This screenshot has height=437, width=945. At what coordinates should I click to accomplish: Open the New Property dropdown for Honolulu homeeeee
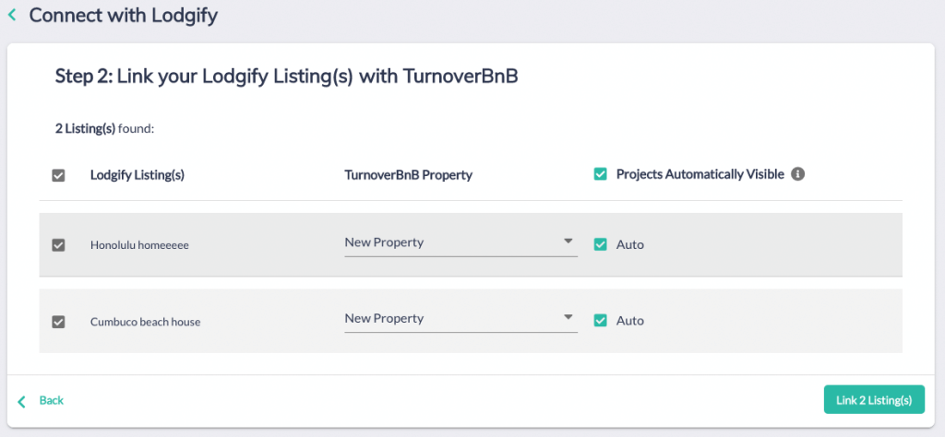point(461,243)
